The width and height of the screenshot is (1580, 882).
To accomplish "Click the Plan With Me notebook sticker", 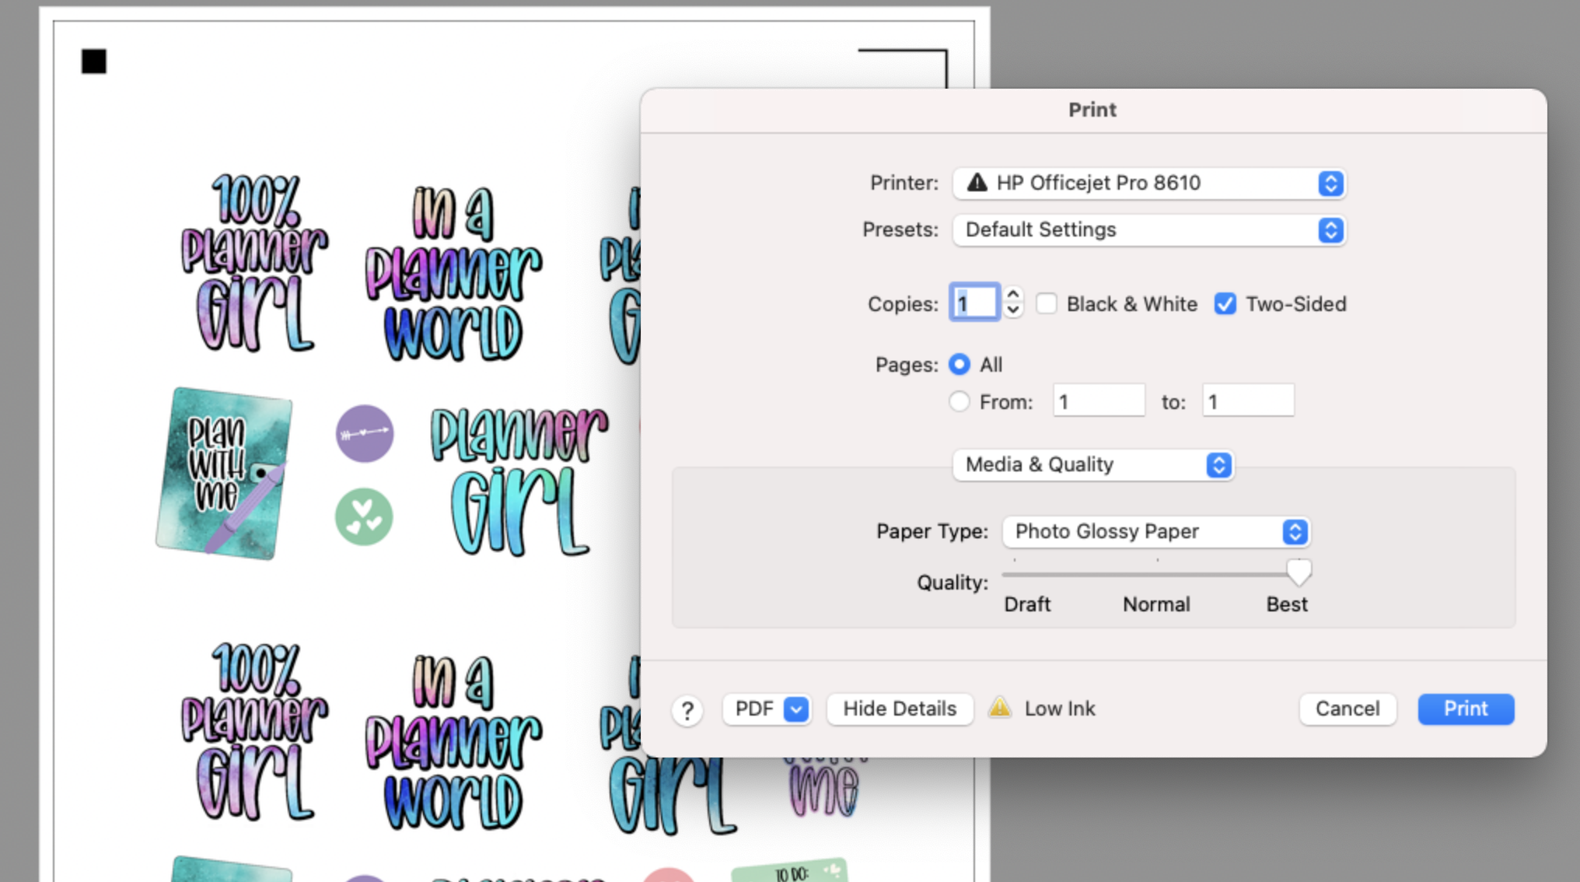I will click(223, 473).
